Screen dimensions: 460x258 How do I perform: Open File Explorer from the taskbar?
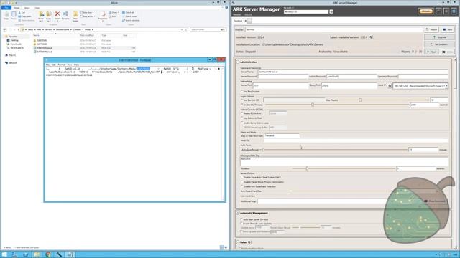click(x=37, y=254)
